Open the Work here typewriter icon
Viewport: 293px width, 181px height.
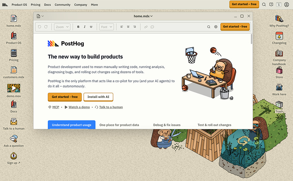click(x=279, y=87)
